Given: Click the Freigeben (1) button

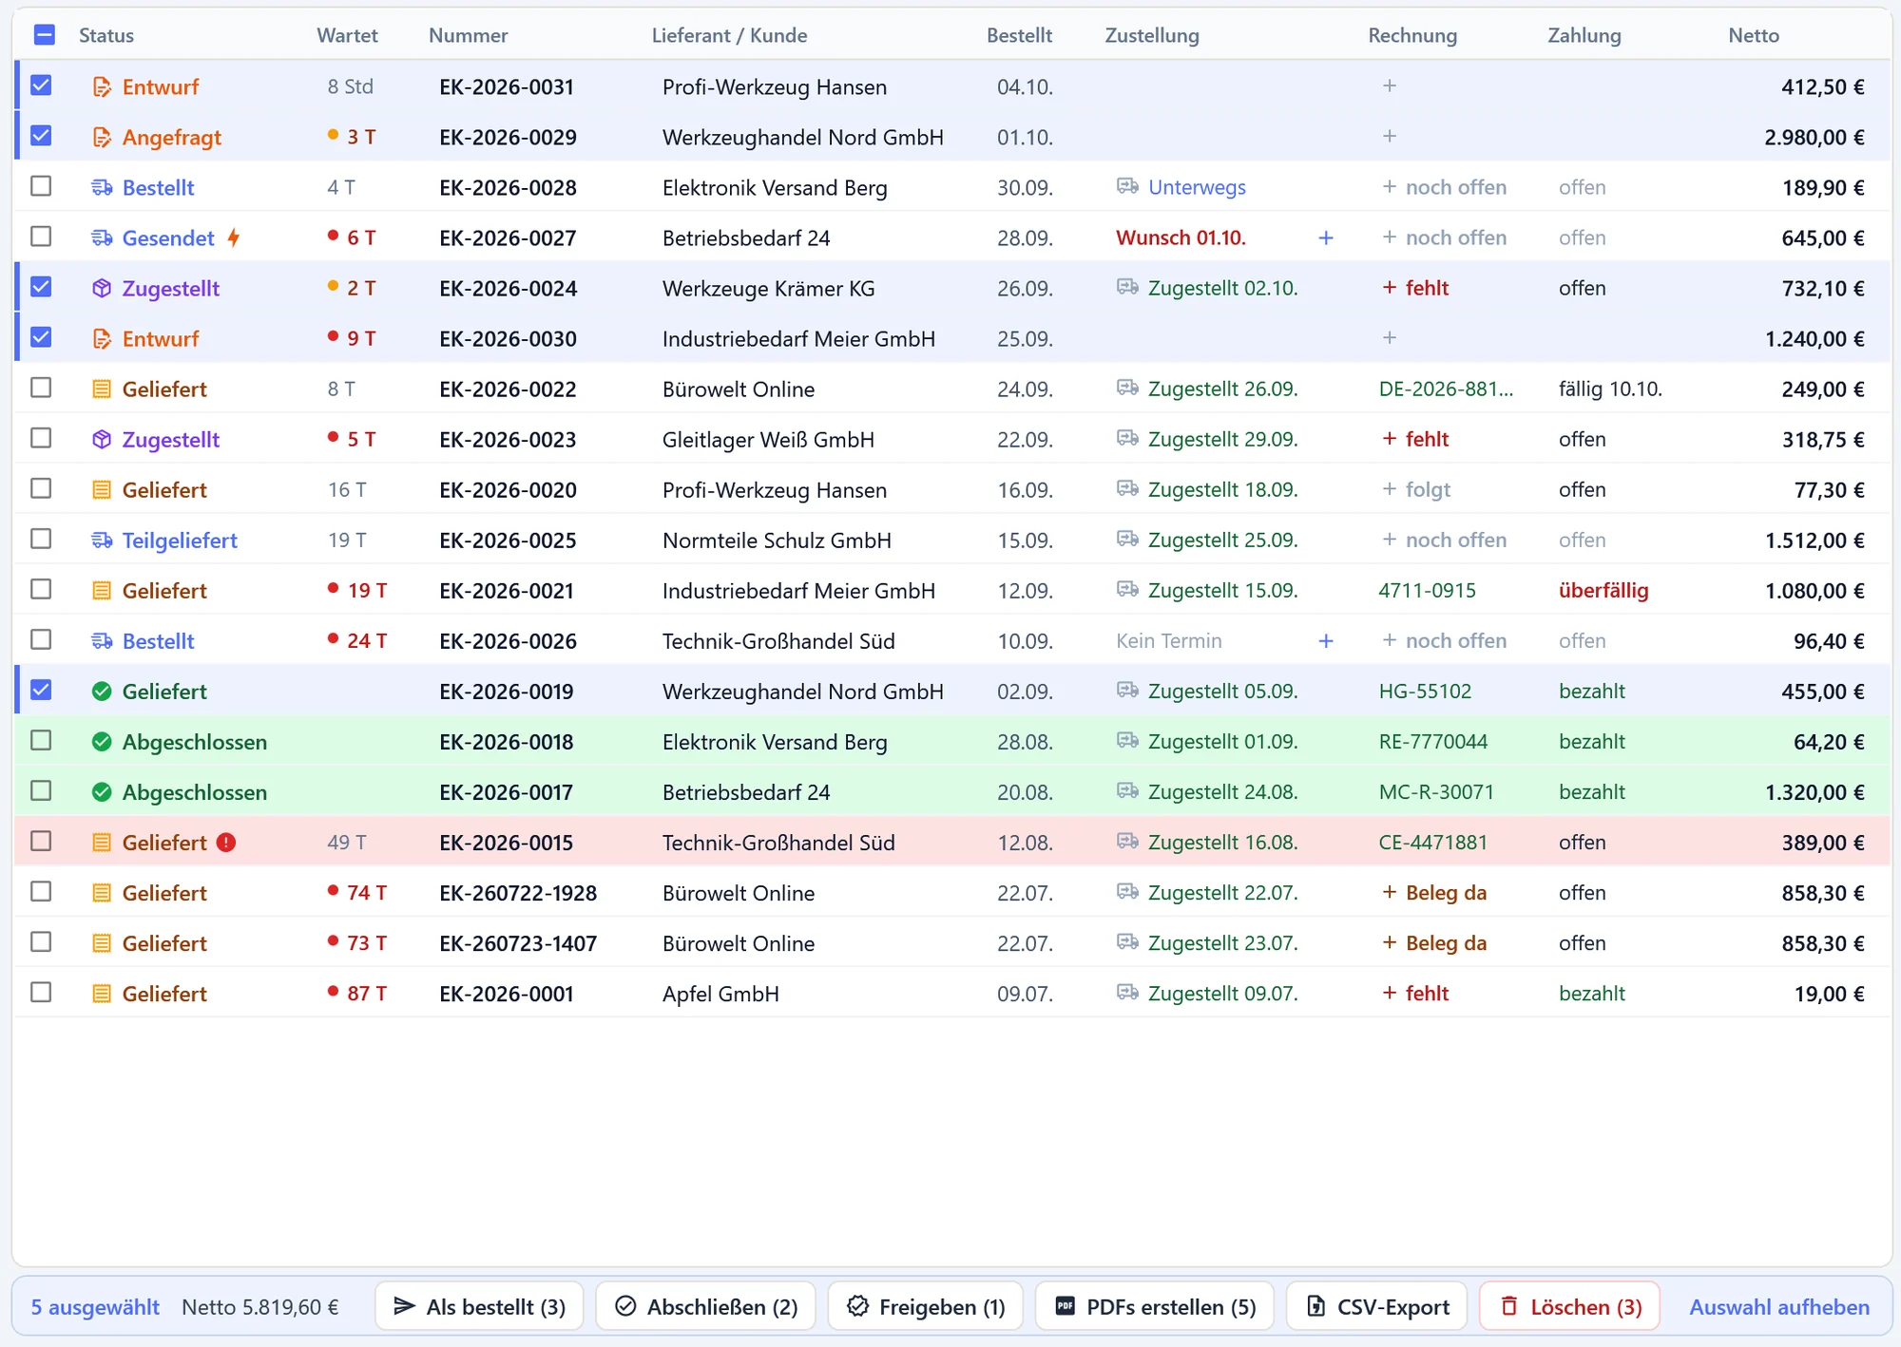Looking at the screenshot, I should click(x=926, y=1307).
